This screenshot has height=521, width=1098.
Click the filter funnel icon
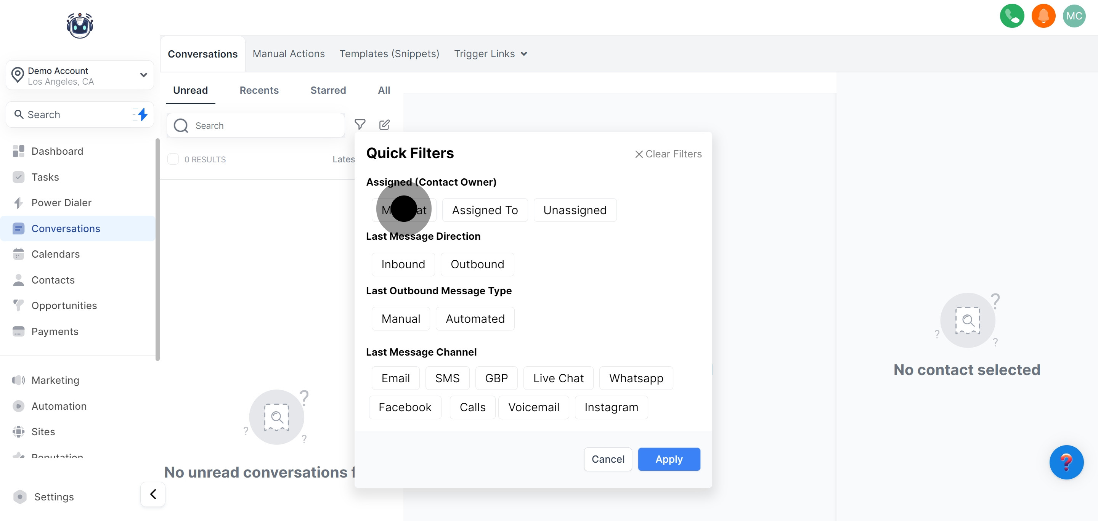[x=360, y=124]
